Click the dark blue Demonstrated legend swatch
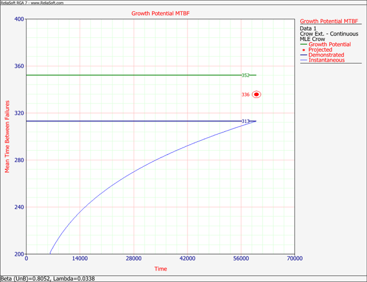Viewport: 367px width, 282px height. point(304,55)
